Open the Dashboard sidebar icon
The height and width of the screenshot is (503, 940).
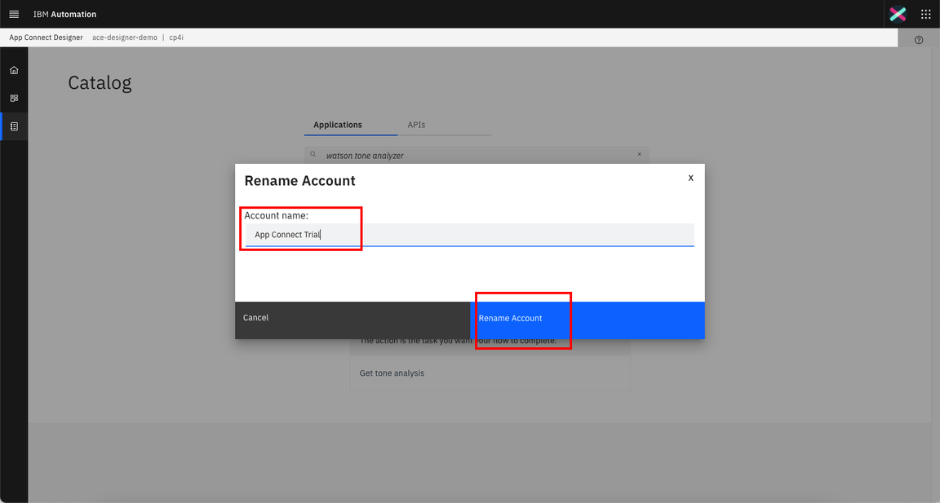point(14,98)
